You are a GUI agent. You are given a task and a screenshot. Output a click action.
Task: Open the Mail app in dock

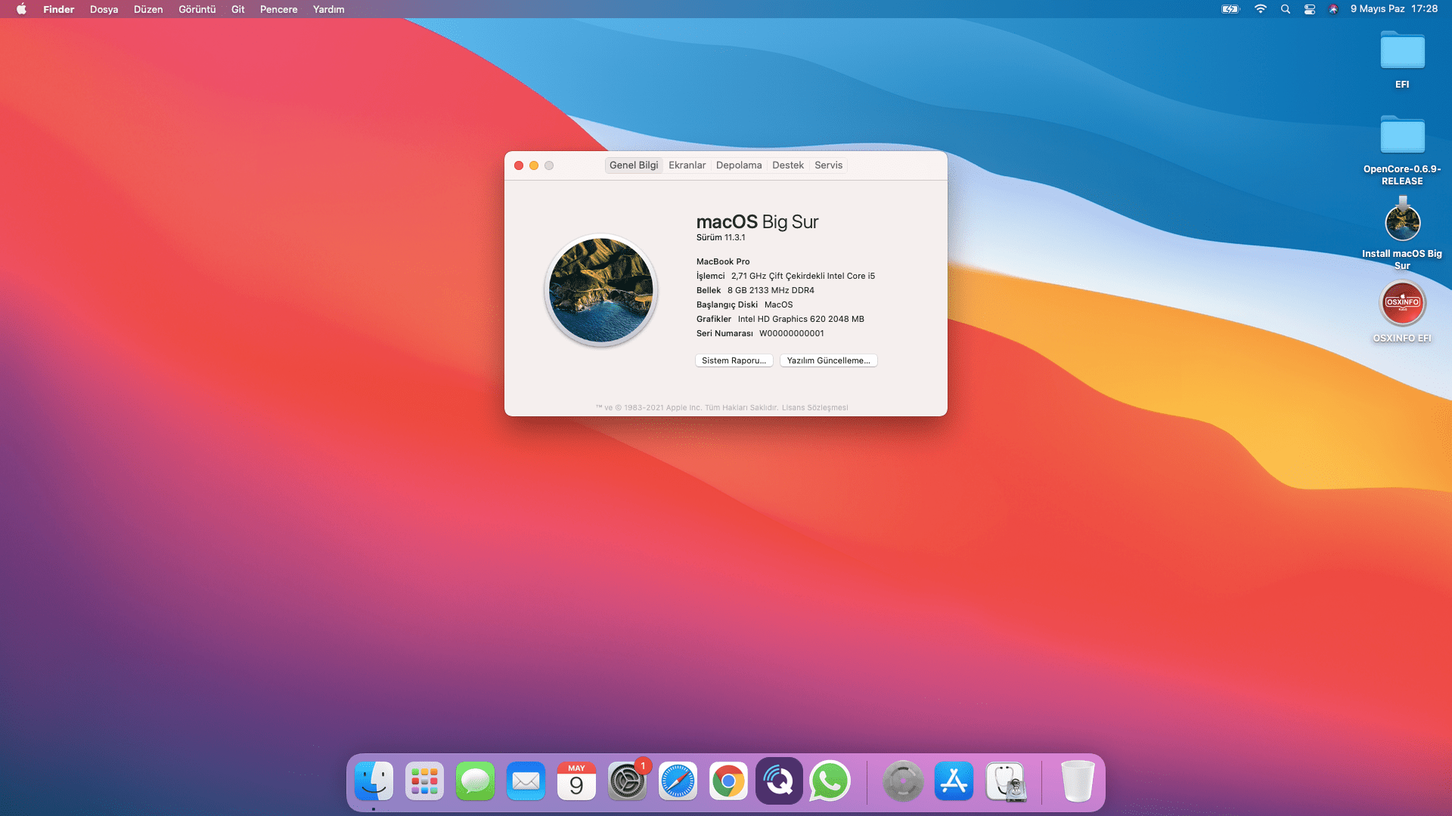tap(526, 781)
